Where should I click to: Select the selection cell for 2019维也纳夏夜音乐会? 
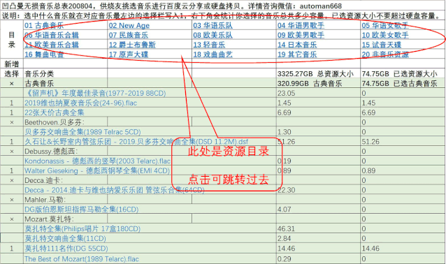12,103
